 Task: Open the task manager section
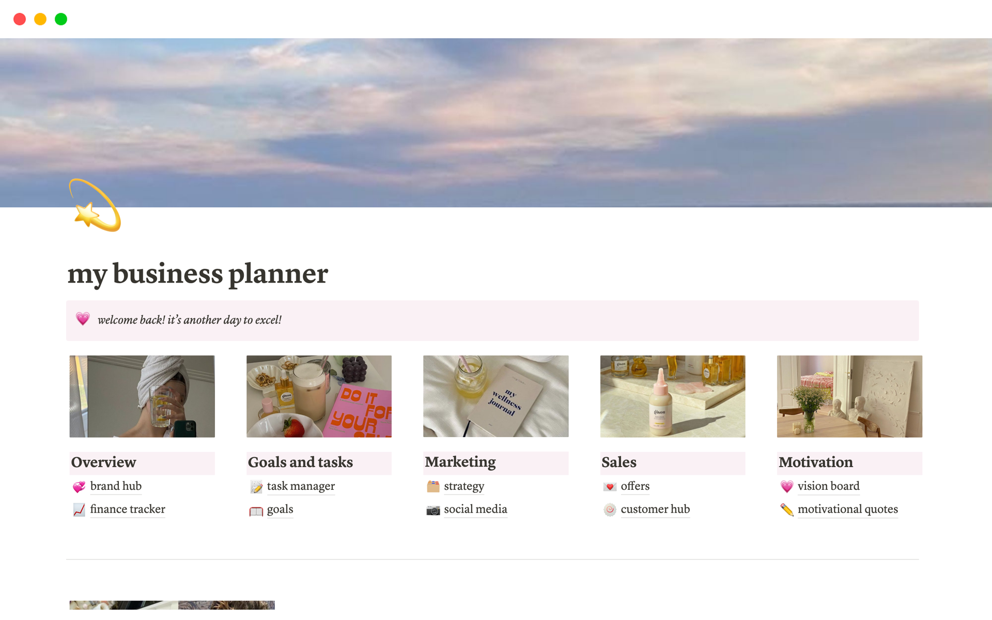[300, 486]
